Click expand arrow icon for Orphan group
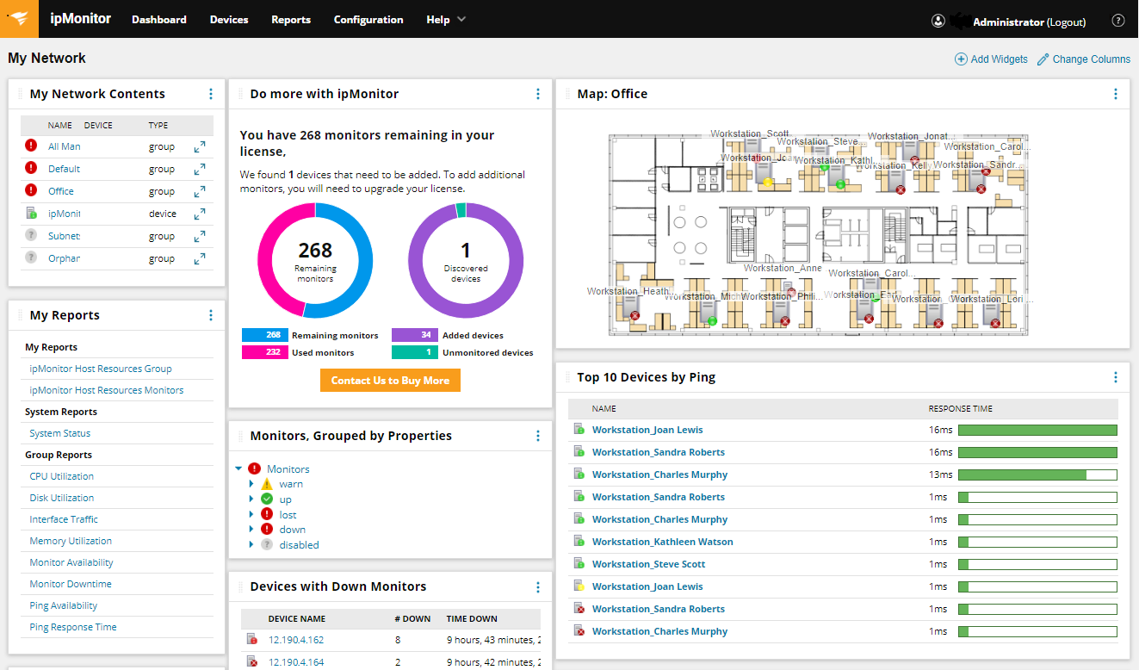This screenshot has width=1139, height=670. [200, 259]
